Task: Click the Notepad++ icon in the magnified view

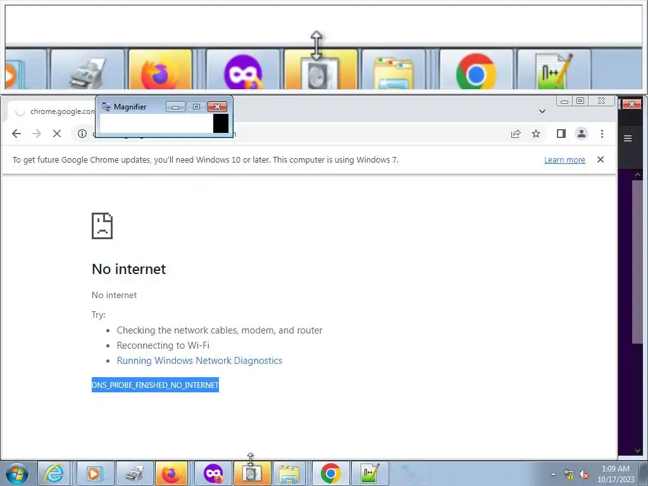Action: click(554, 70)
